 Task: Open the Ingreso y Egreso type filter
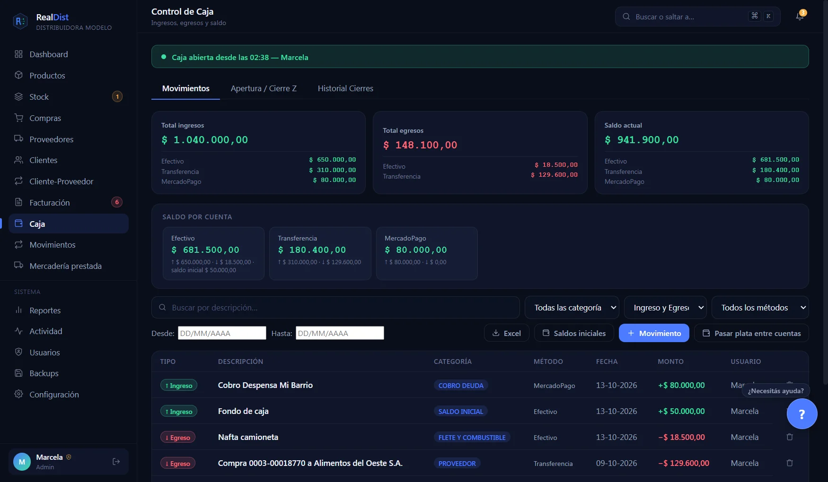click(665, 308)
